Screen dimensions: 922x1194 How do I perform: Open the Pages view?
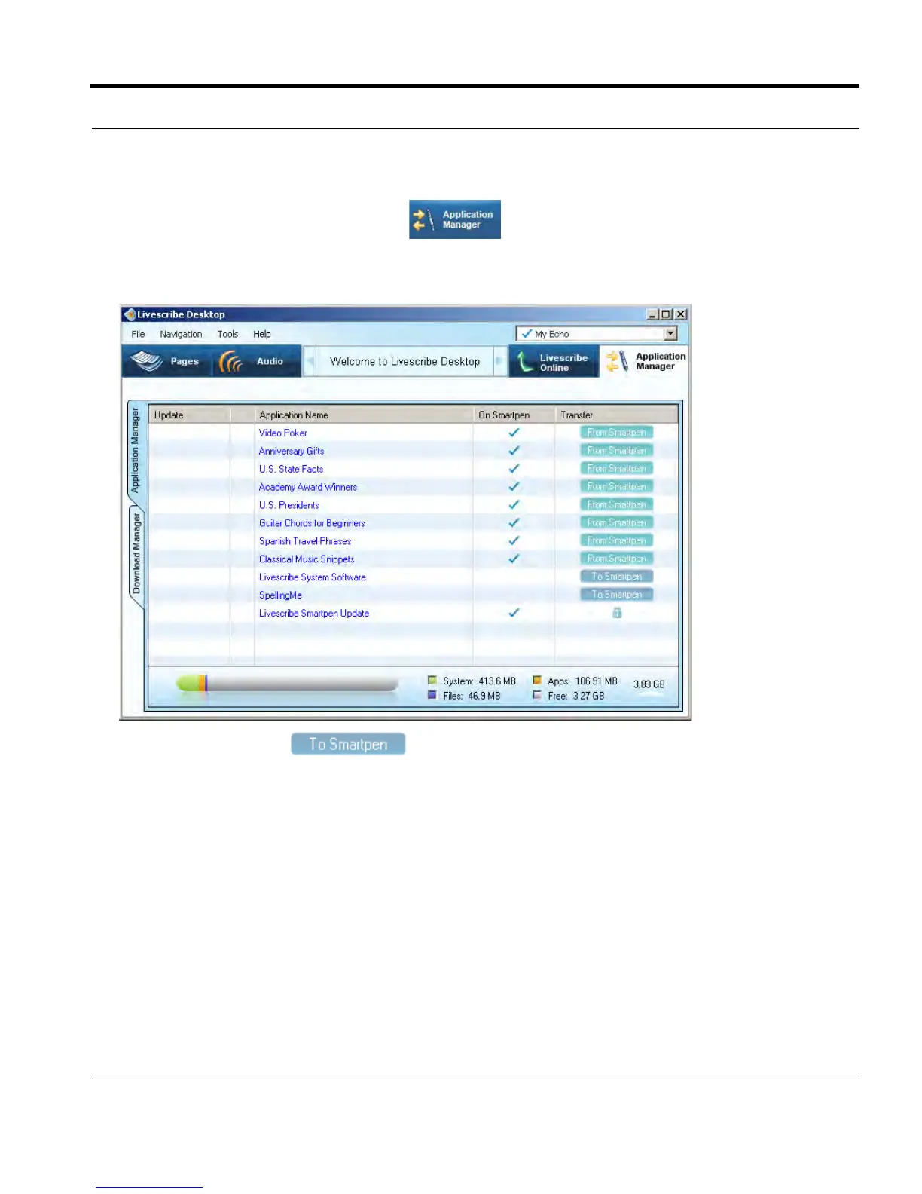[x=166, y=361]
